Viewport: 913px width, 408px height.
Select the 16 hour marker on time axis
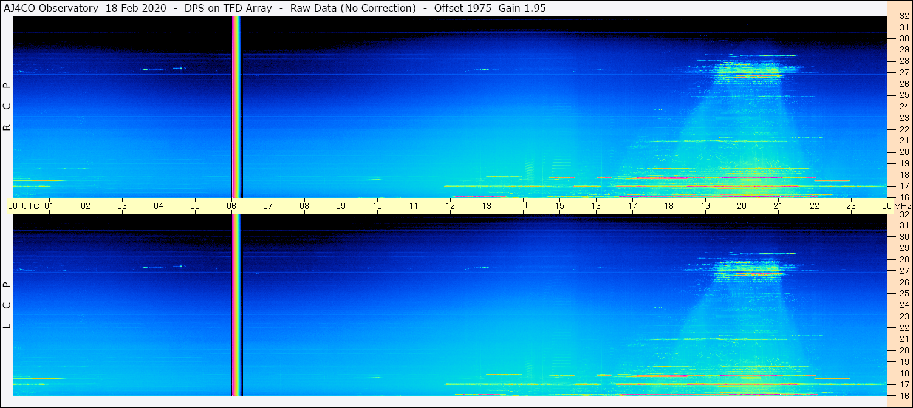[596, 206]
